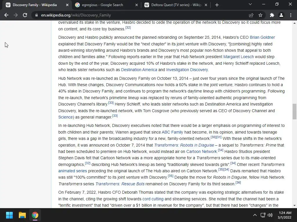Click citation [30] after family-oriented network
This screenshot has width=297, height=222.
tap(213, 137)
